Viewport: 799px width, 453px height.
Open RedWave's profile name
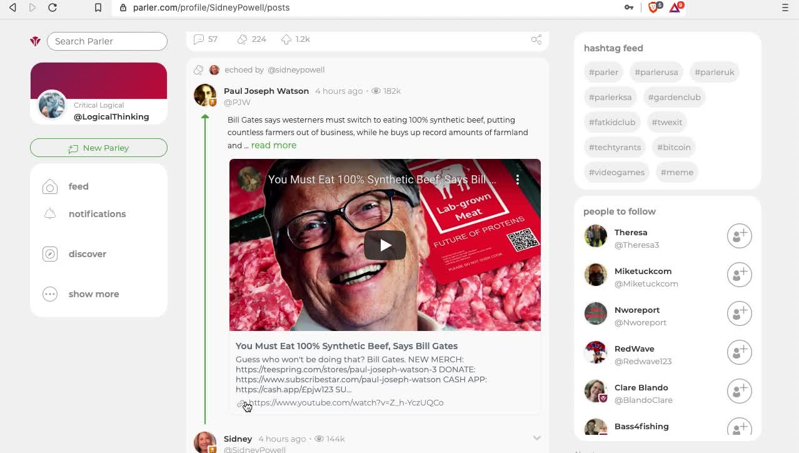click(634, 349)
